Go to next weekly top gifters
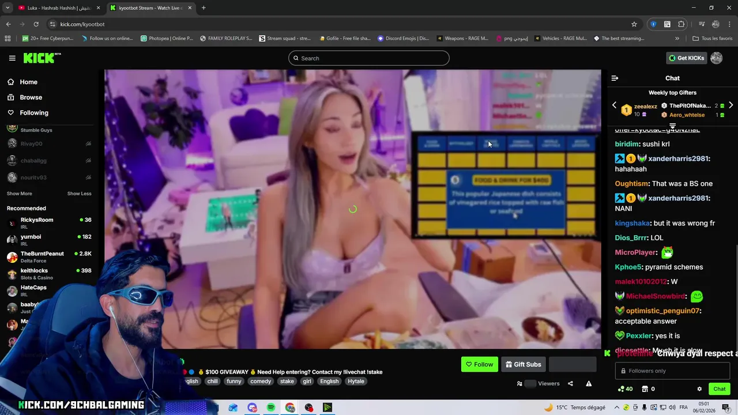The width and height of the screenshot is (738, 415). pyautogui.click(x=731, y=105)
